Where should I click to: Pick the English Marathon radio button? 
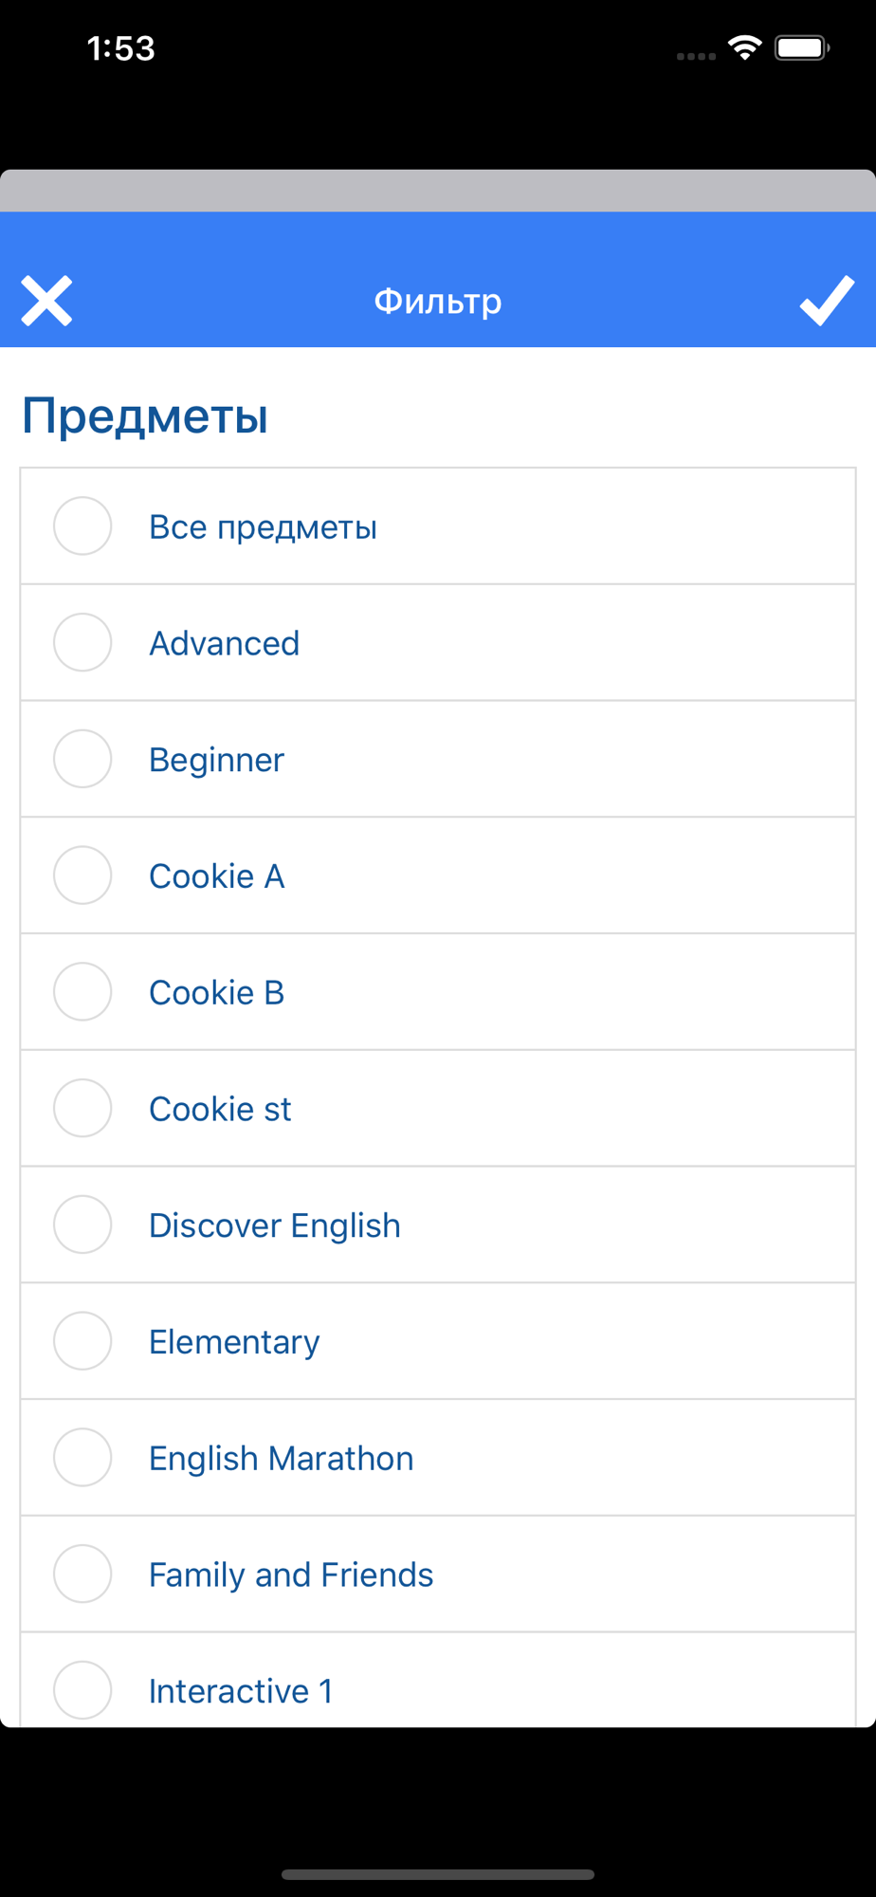click(82, 1457)
